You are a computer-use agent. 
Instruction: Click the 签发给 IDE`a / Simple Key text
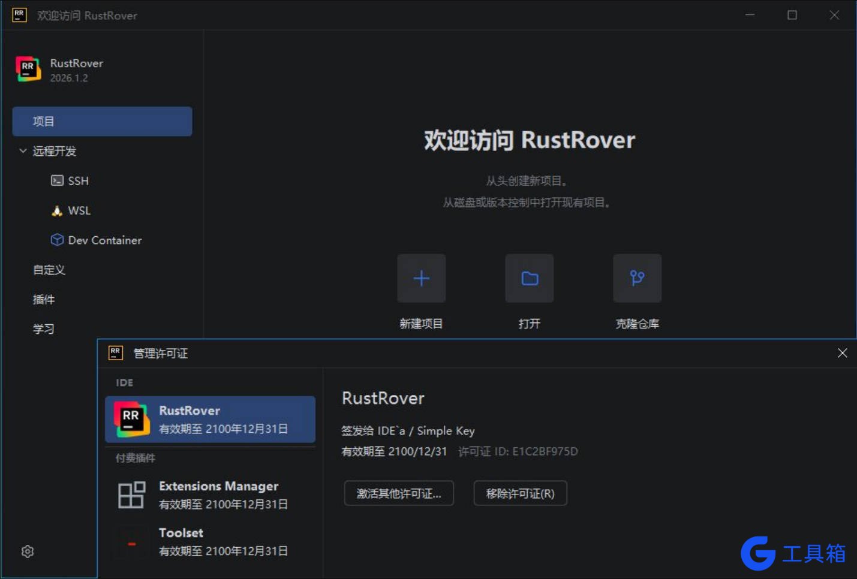[408, 430]
